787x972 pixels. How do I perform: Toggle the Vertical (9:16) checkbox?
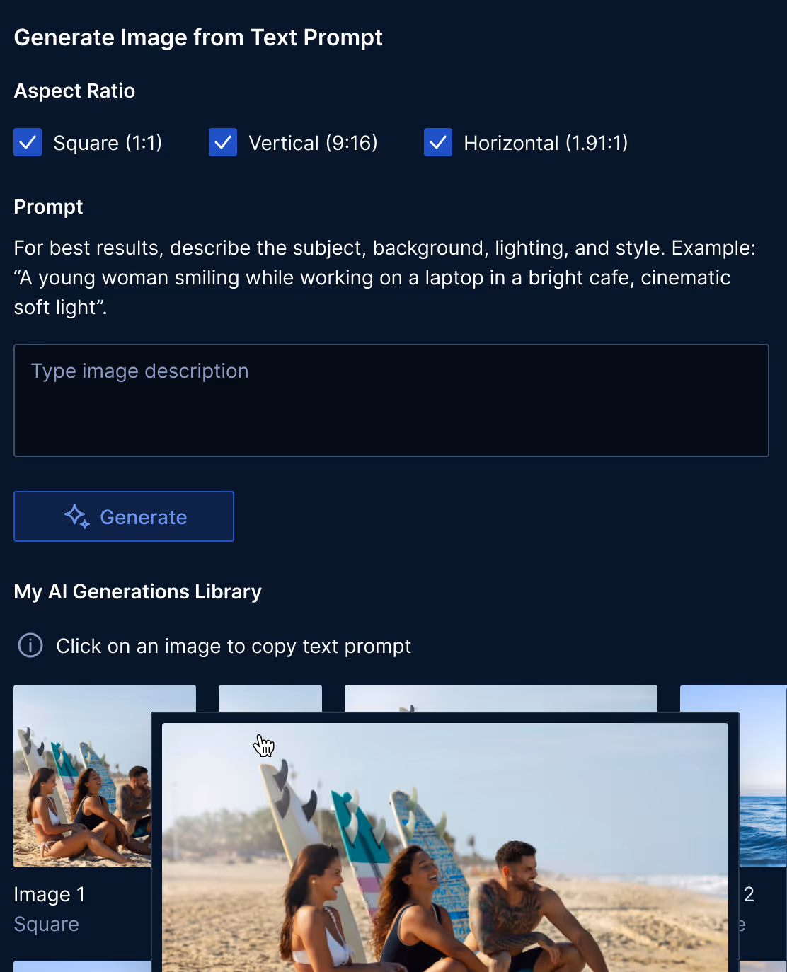point(223,142)
